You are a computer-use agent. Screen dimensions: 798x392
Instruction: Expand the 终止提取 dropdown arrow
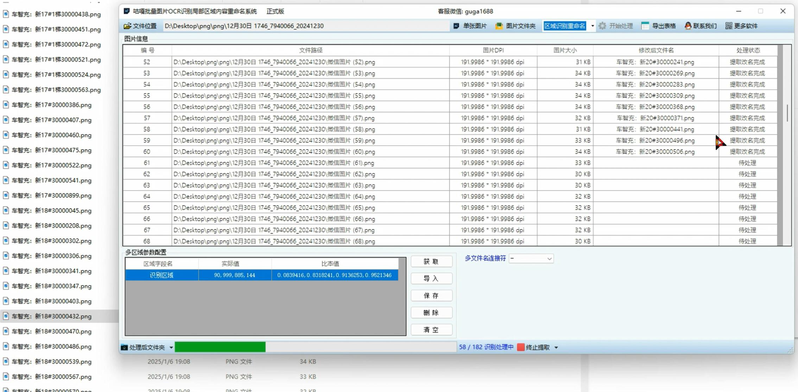tap(556, 348)
